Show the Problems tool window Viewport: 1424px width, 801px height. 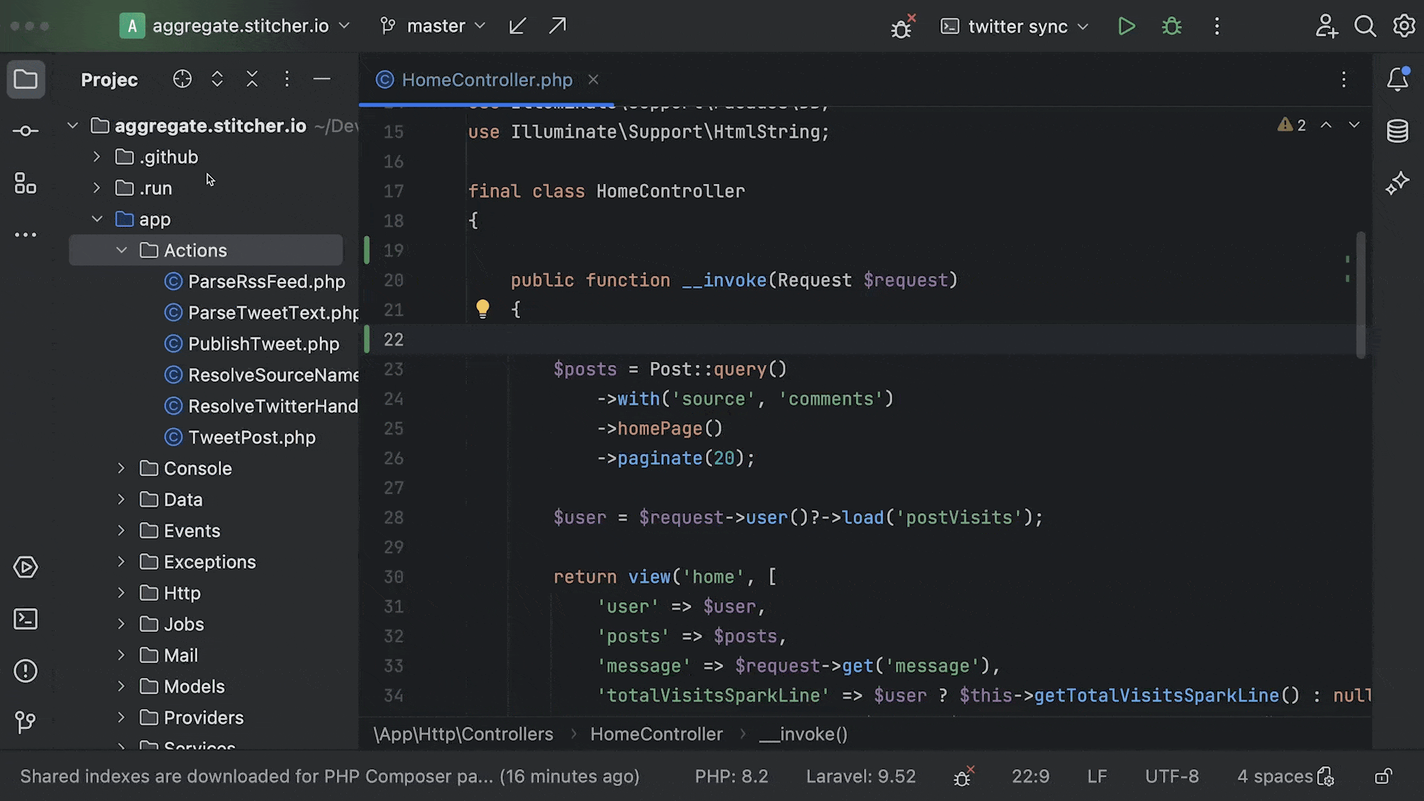pos(26,671)
